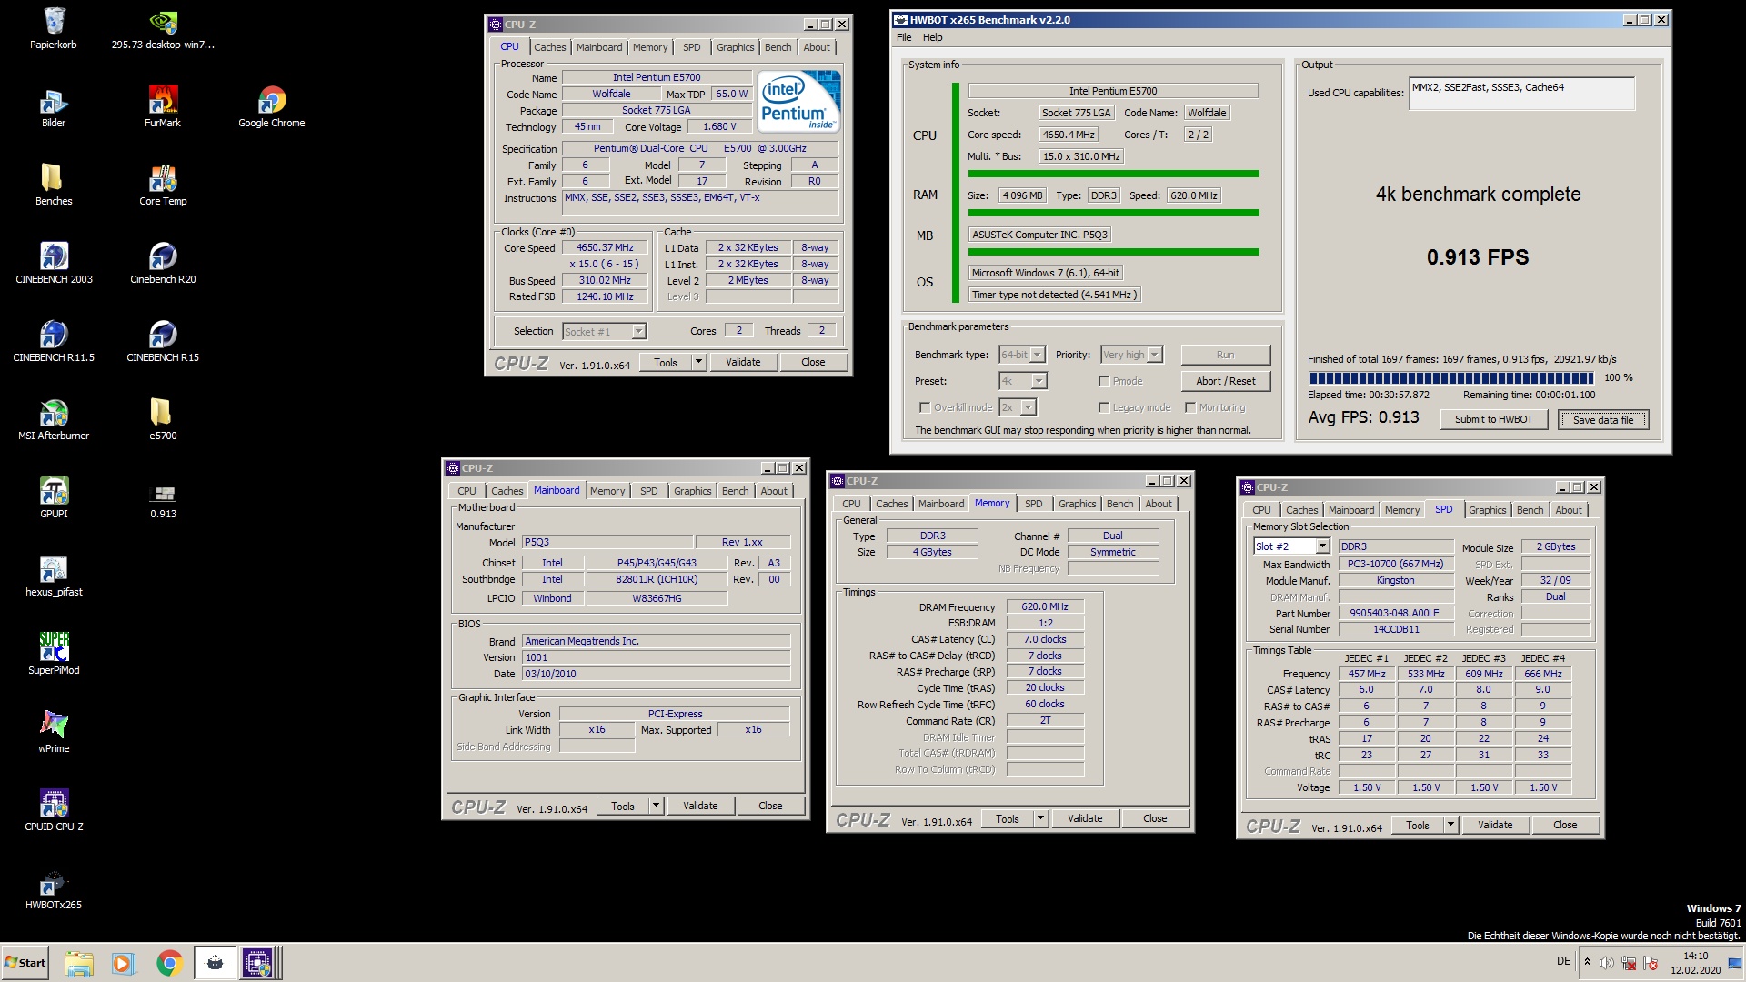Select the About tab in the SPD CPU-Z window
This screenshot has width=1746, height=982.
tap(1569, 510)
